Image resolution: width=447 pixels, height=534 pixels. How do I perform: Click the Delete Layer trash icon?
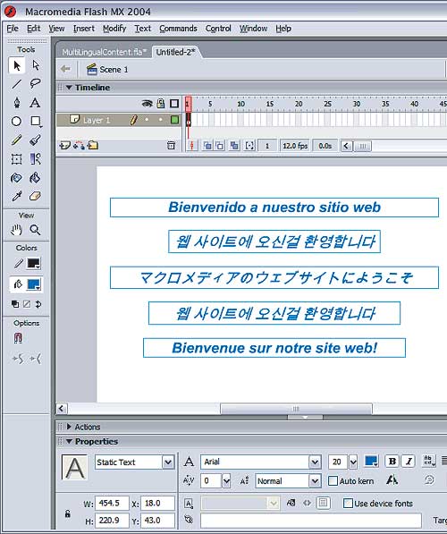pyautogui.click(x=172, y=146)
